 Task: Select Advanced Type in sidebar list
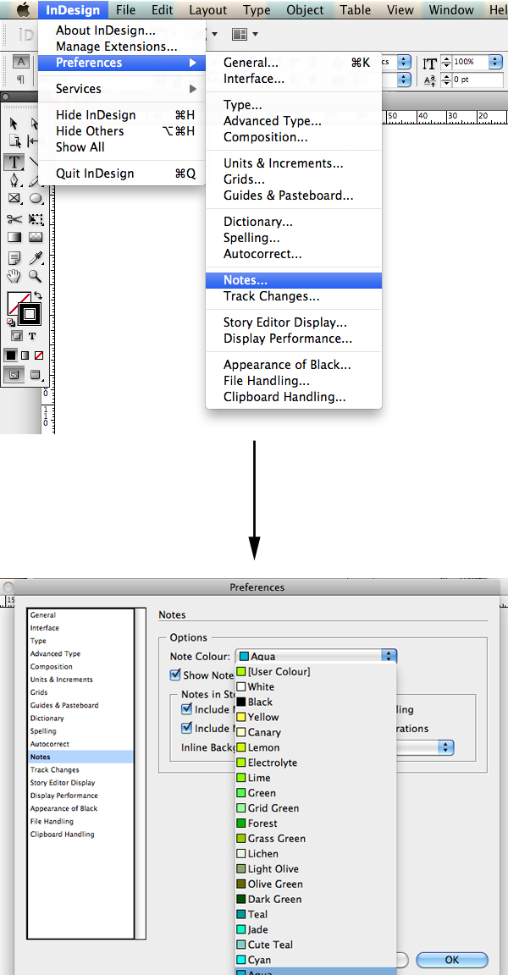click(x=80, y=653)
